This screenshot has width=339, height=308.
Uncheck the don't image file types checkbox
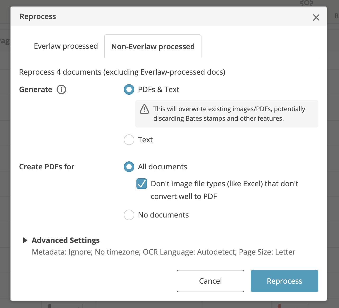coord(142,184)
